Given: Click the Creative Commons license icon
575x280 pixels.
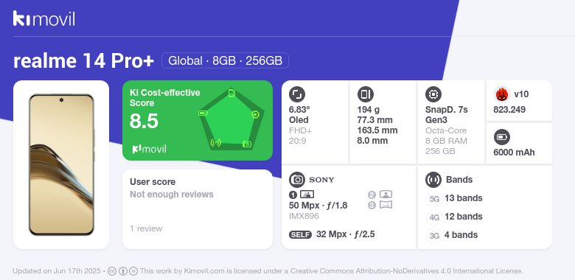Looking at the screenshot, I should click(x=112, y=271).
